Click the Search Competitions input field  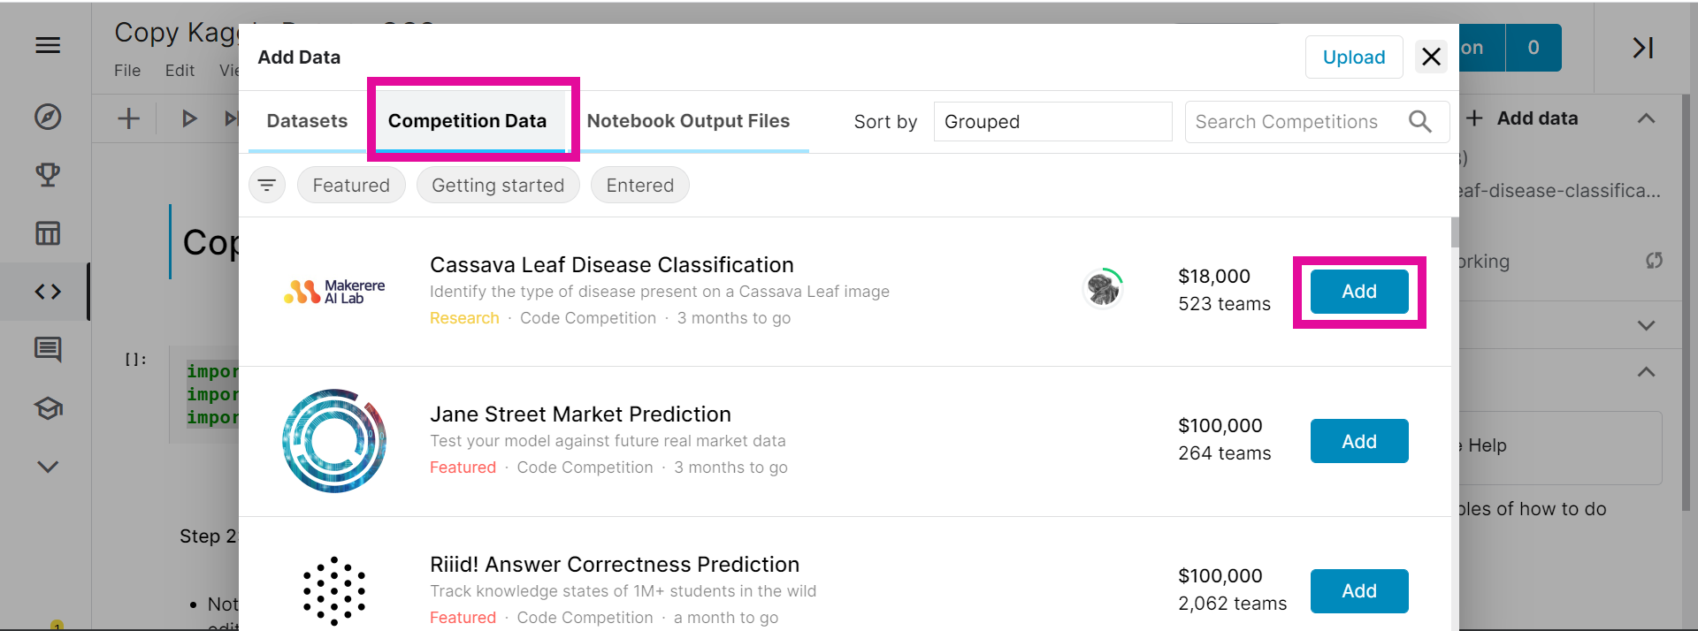click(1291, 122)
